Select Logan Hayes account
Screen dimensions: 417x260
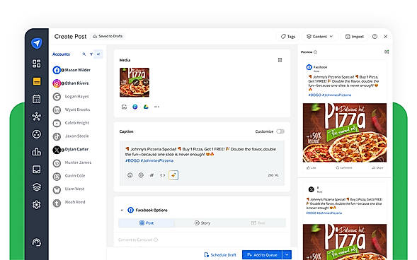click(x=71, y=96)
